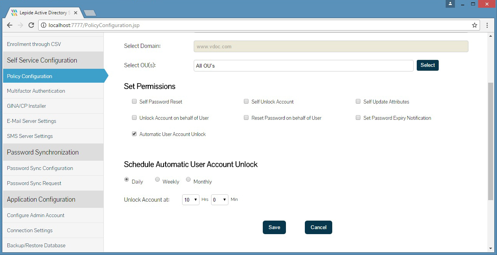This screenshot has width=497, height=255.
Task: Select the Weekly schedule radio button
Action: tap(157, 179)
